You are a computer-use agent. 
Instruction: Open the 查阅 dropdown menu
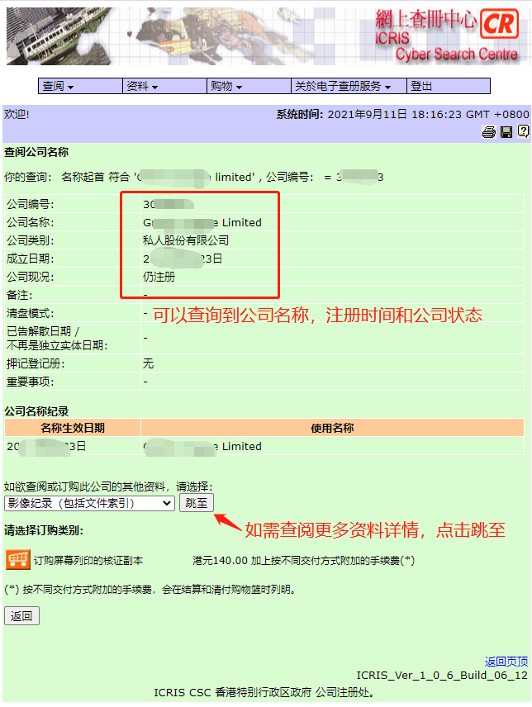point(80,86)
